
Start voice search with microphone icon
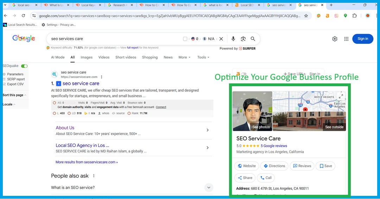click(x=233, y=39)
